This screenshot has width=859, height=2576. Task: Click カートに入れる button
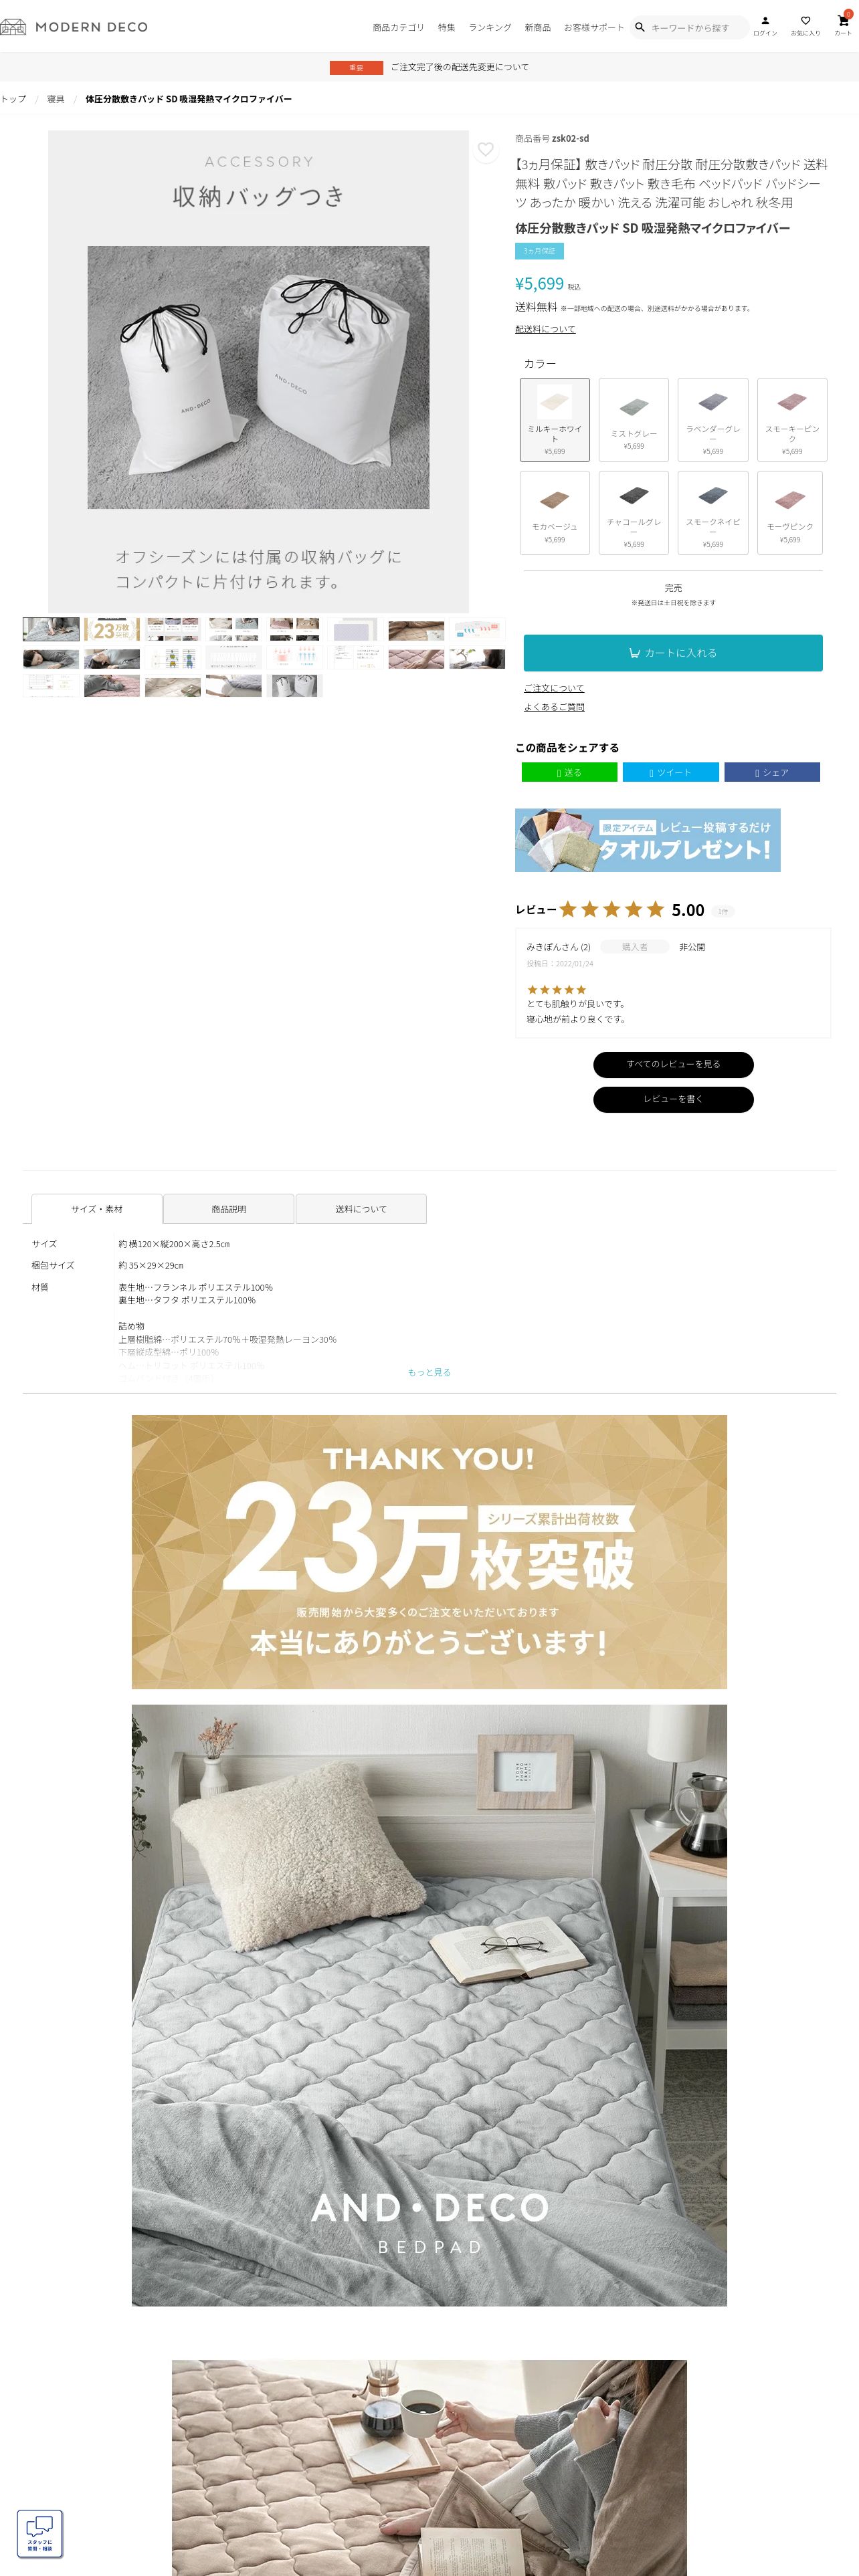click(x=673, y=653)
